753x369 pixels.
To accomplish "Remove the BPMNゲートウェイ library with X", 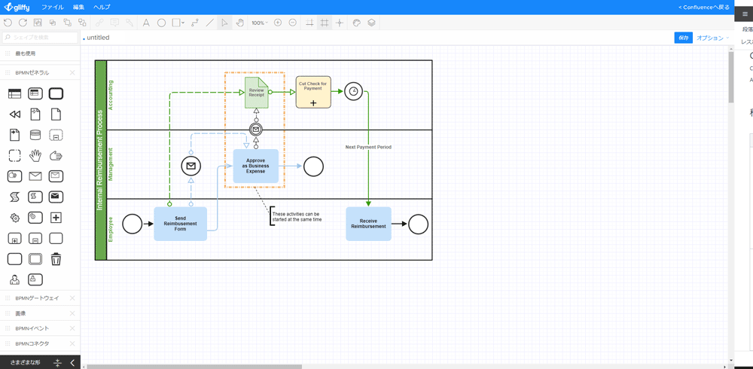I will tap(72, 298).
